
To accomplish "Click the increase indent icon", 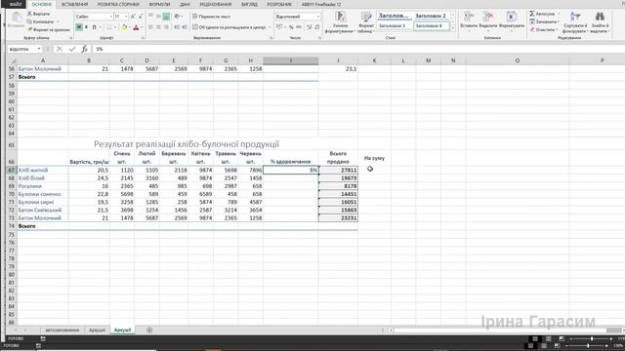I will (x=185, y=27).
